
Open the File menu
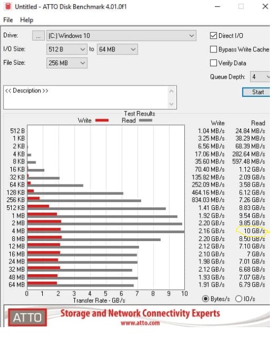(x=8, y=20)
